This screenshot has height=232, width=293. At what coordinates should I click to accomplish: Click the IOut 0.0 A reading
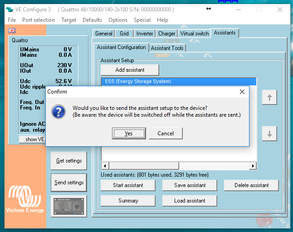(x=46, y=71)
